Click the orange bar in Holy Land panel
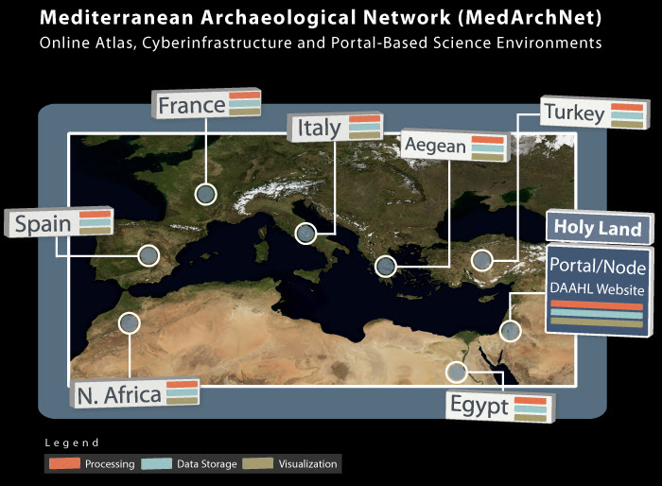Screen dimensions: 662x486 597,305
